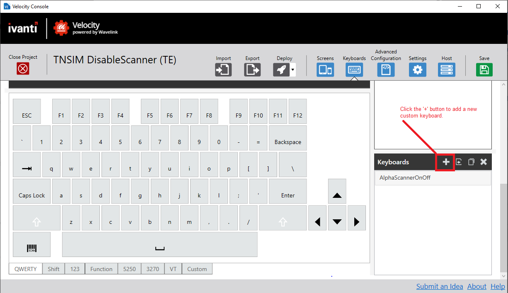This screenshot has height=293, width=508.
Task: Export the current project
Action: [252, 70]
